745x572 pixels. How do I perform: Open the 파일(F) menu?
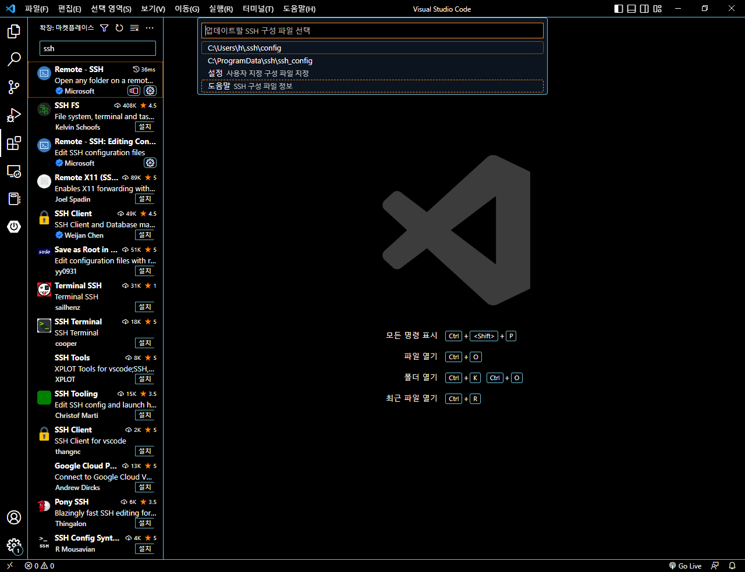[37, 9]
